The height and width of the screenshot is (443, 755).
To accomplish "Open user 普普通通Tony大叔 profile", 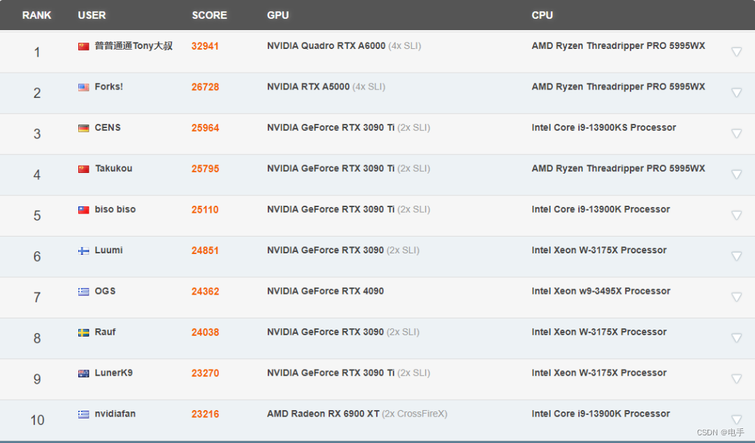I will (x=134, y=45).
